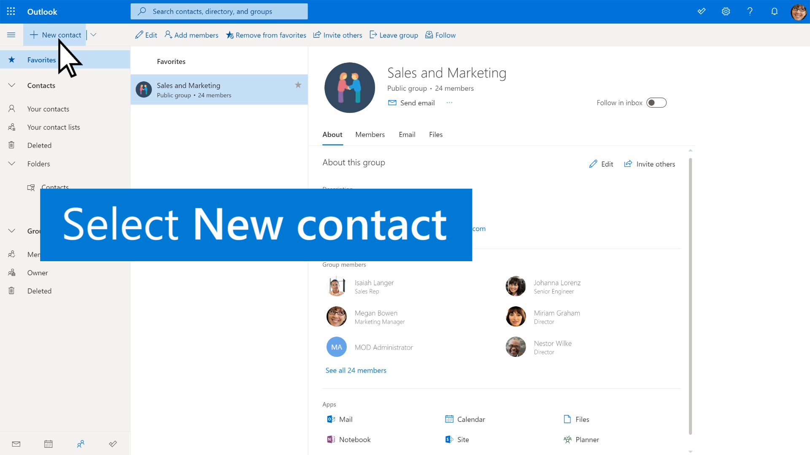Open the Planner app icon
This screenshot has height=455, width=810.
click(x=567, y=439)
